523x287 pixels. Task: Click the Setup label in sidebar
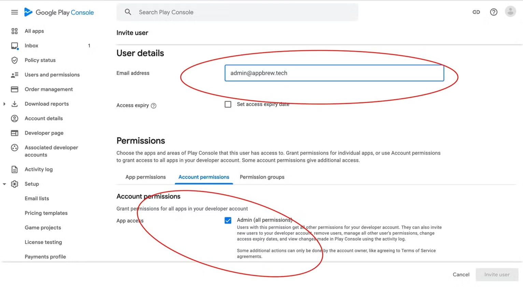coord(32,184)
